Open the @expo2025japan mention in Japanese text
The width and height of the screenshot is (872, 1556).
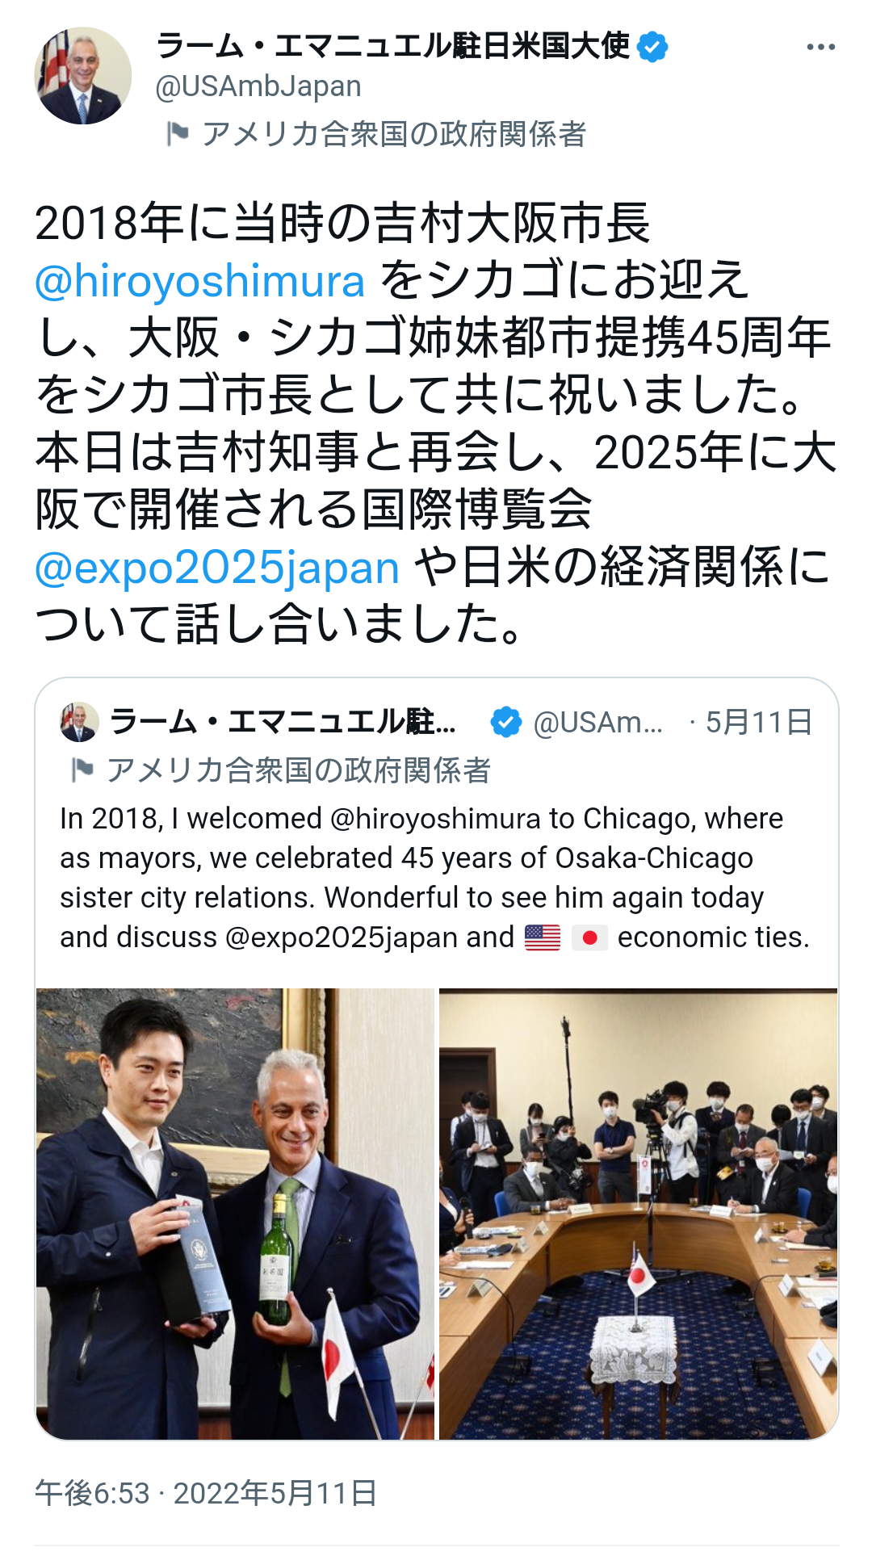(217, 567)
